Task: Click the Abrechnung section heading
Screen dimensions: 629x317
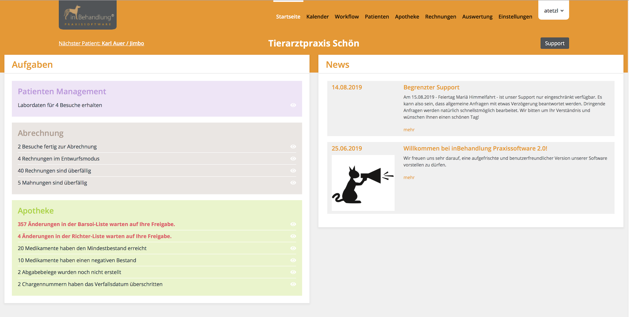Action: pos(41,133)
